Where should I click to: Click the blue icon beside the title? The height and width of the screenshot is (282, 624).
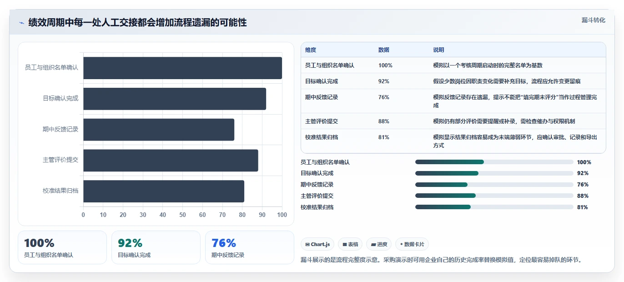click(x=21, y=23)
